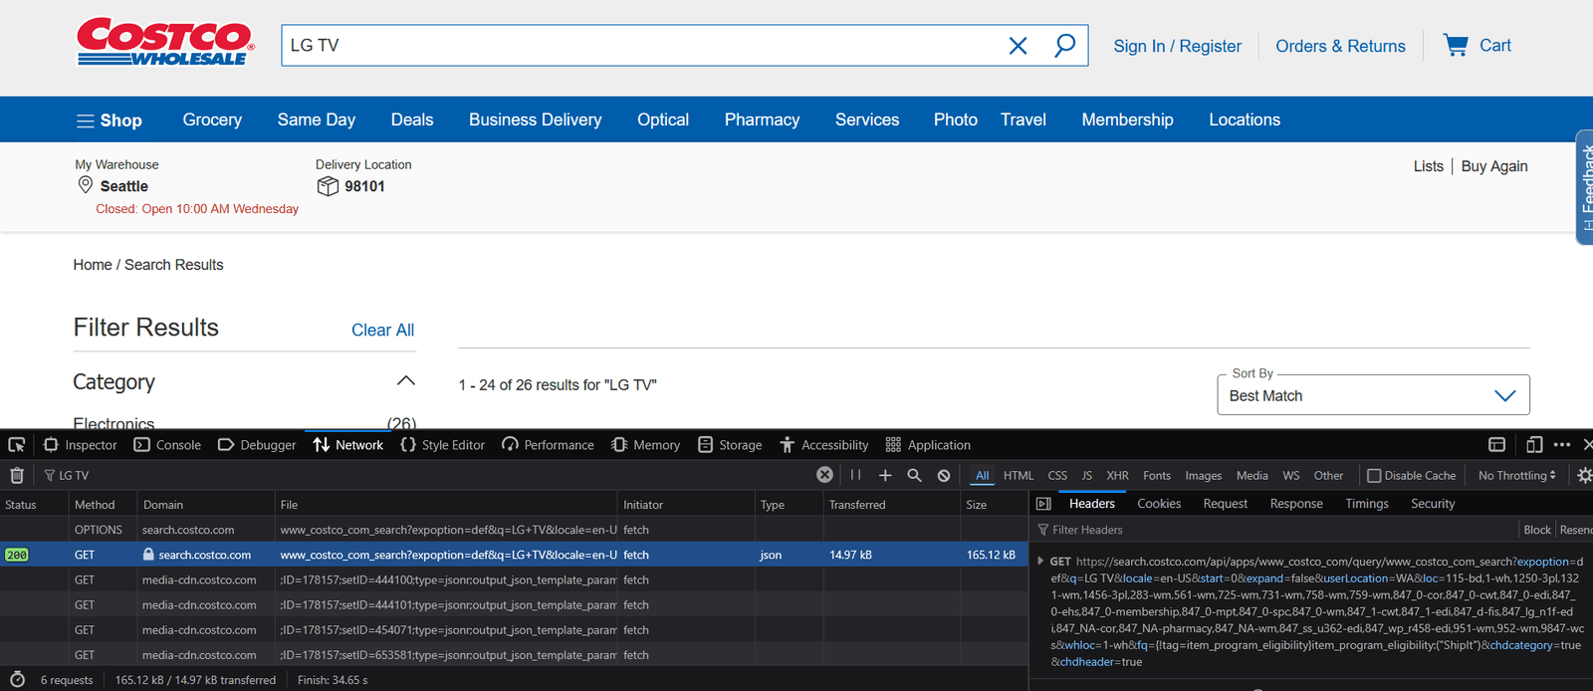Open the Console tab in DevTools

168,445
